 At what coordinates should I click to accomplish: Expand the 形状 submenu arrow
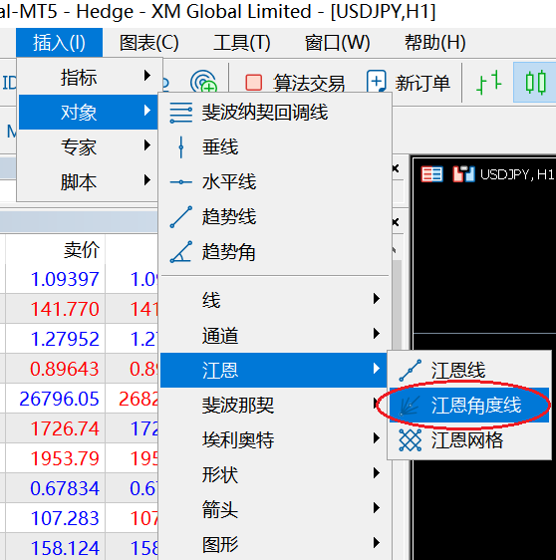point(377,473)
